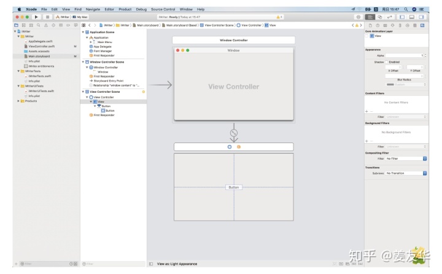Open the Bindings inspector icon
The height and width of the screenshot is (274, 442).
[x=414, y=25]
